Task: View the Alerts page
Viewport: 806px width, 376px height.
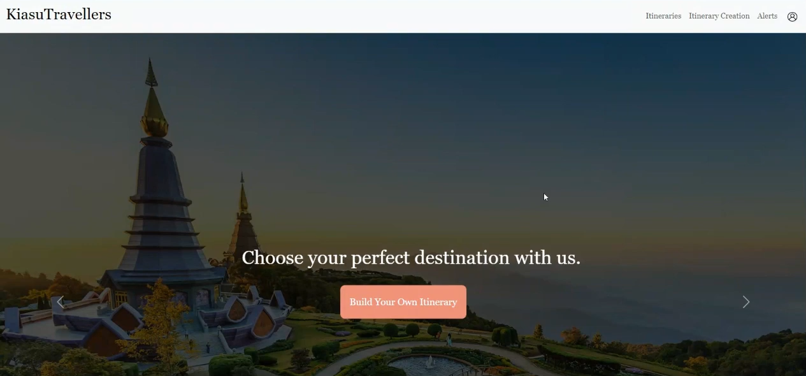Action: pos(767,16)
